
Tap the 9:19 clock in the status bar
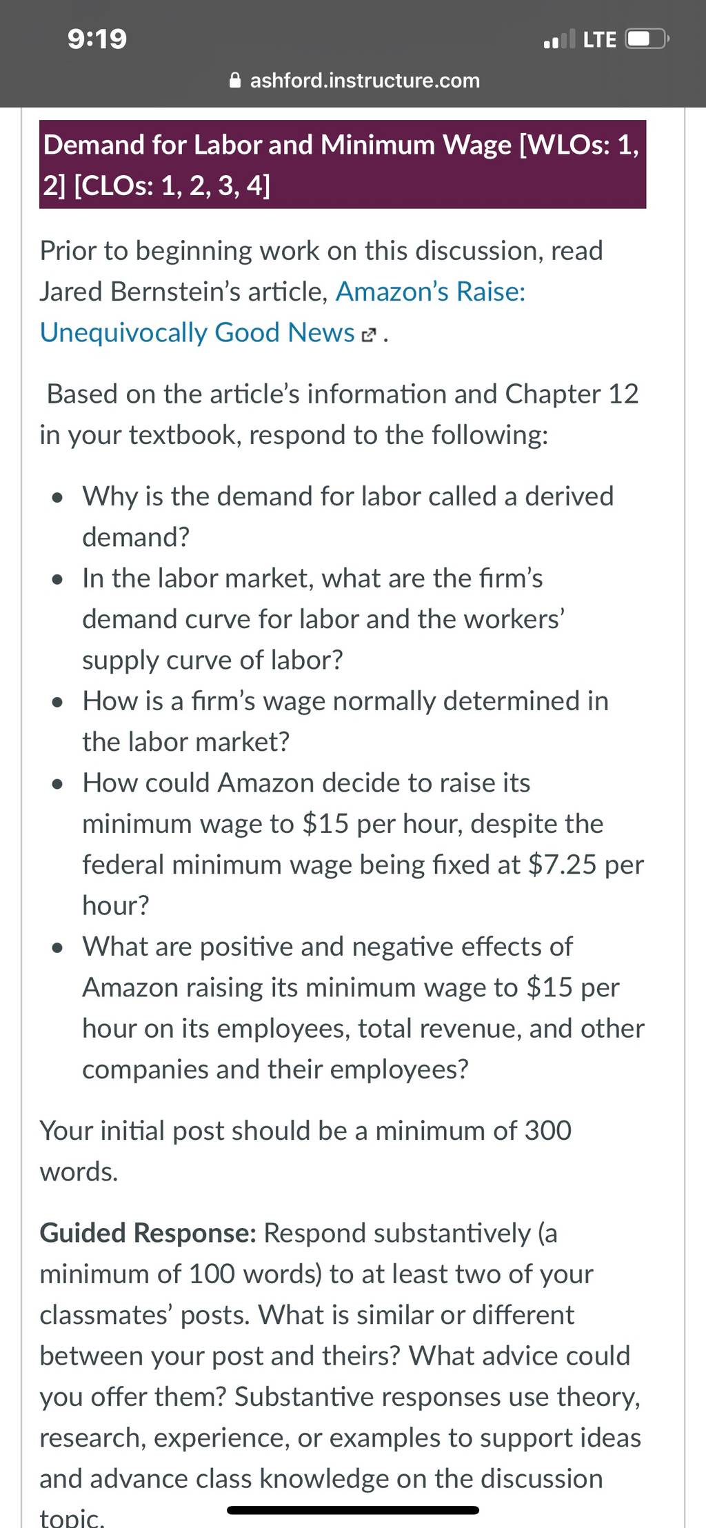coord(97,39)
